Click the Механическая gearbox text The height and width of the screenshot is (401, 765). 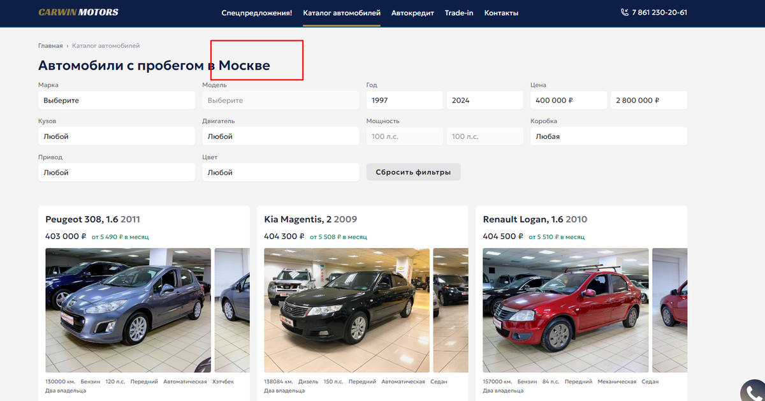click(x=617, y=382)
